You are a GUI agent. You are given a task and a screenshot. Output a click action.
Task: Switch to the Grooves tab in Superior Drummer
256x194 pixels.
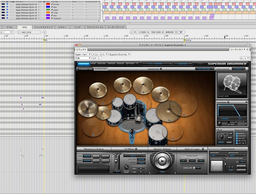click(102, 64)
